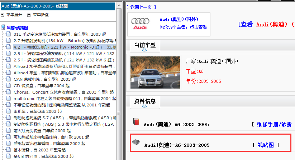Click 包含59个车型，点击查看 link
This screenshot has width=295, height=160.
pos(183,27)
